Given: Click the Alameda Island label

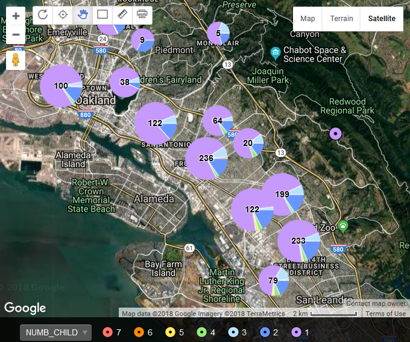Looking at the screenshot, I should point(73,160).
